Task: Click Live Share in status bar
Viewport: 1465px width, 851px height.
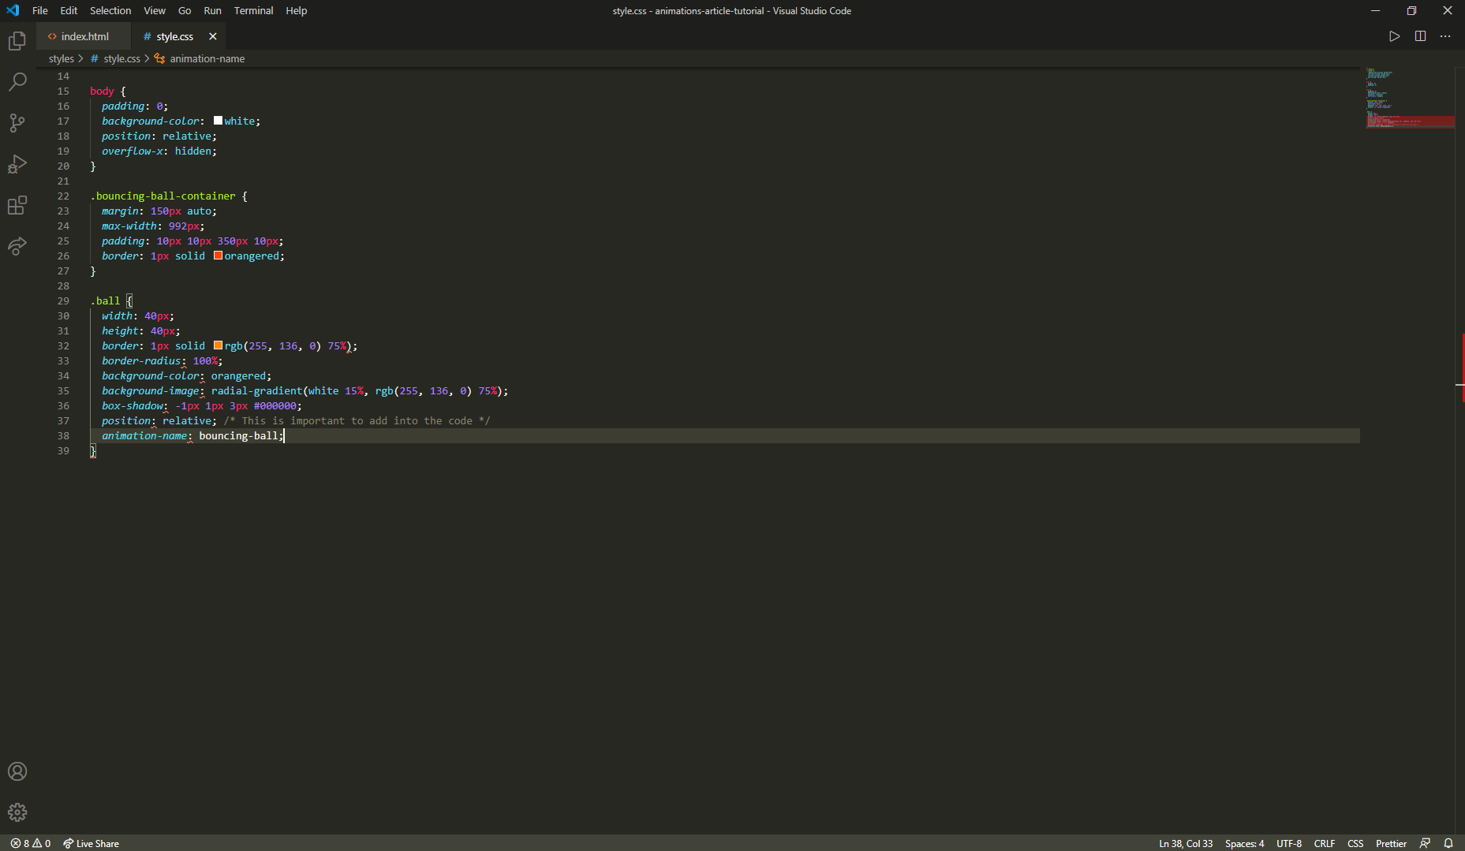Action: click(92, 843)
